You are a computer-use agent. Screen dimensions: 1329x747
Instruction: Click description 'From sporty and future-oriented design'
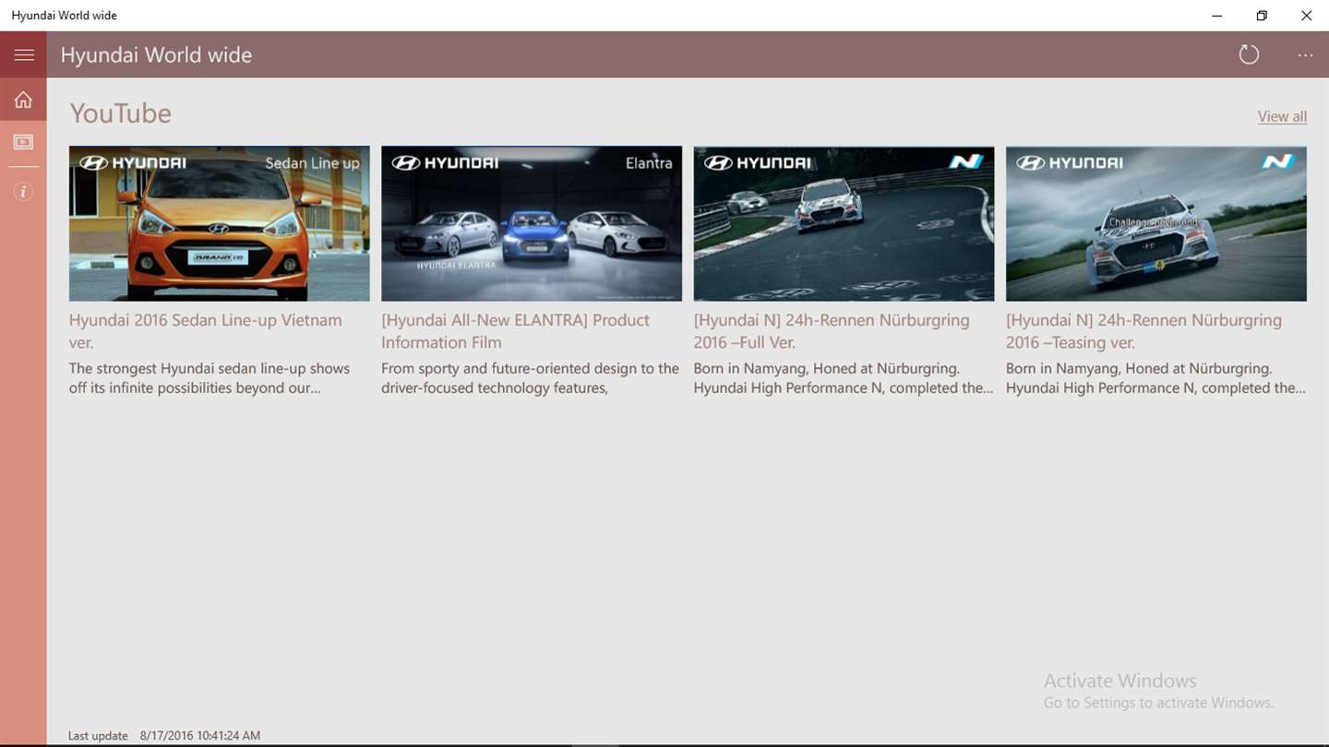(x=530, y=378)
